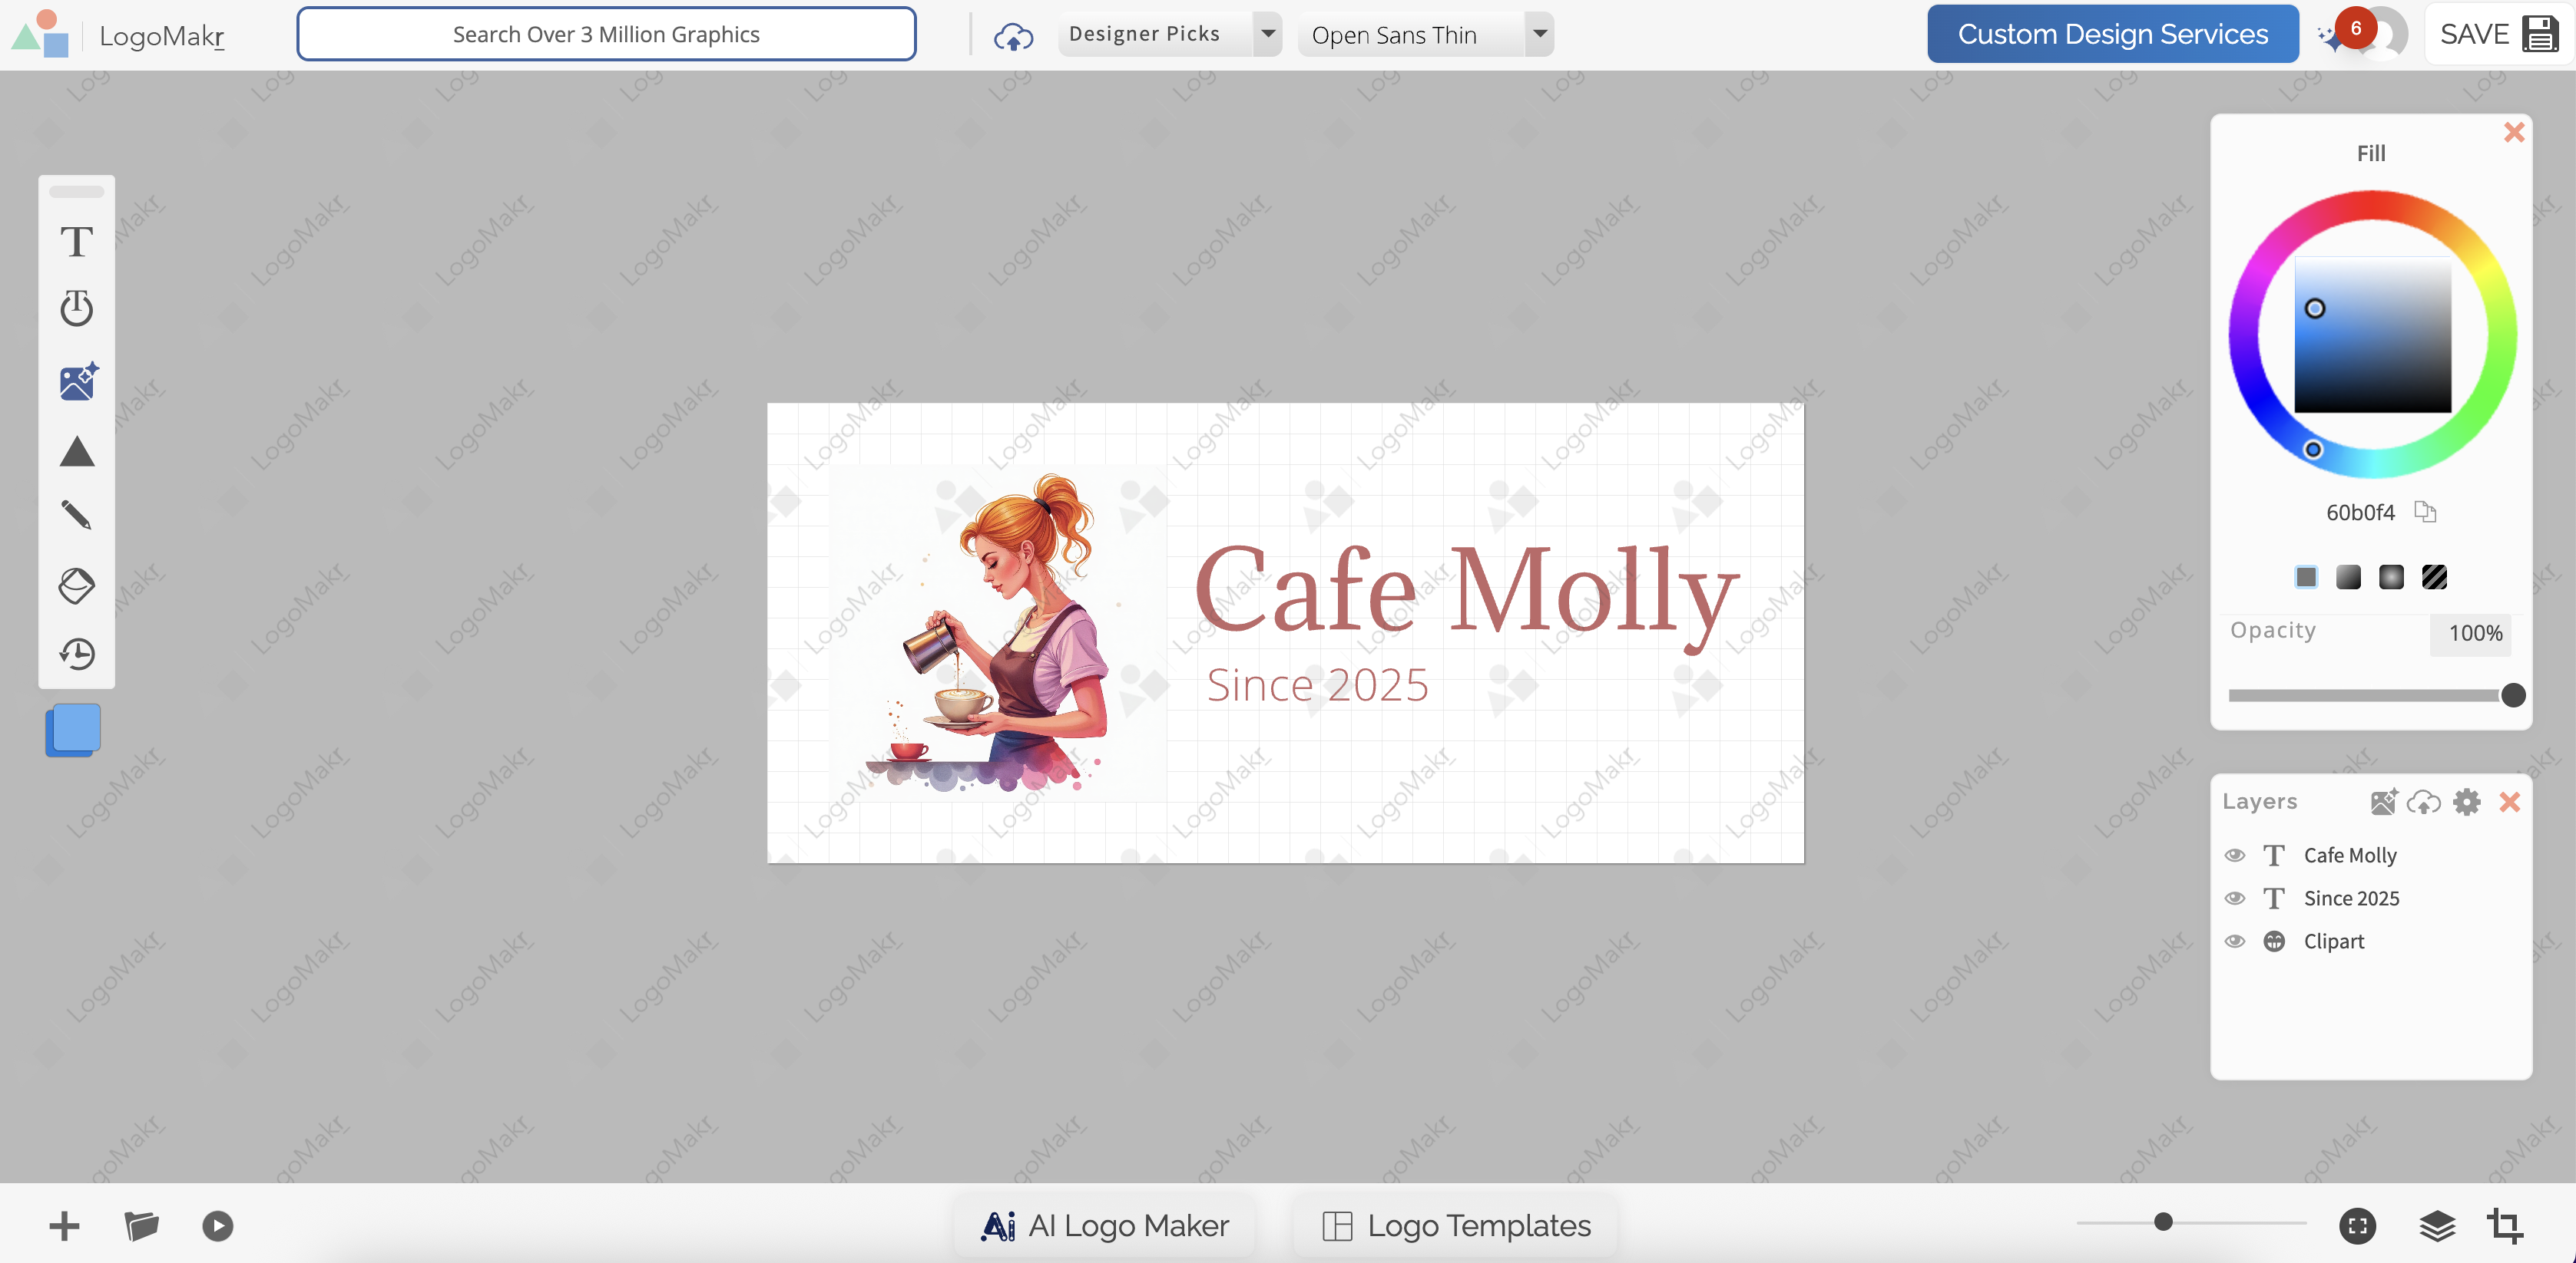The height and width of the screenshot is (1263, 2576).
Task: Select the solid fill type
Action: click(2306, 576)
